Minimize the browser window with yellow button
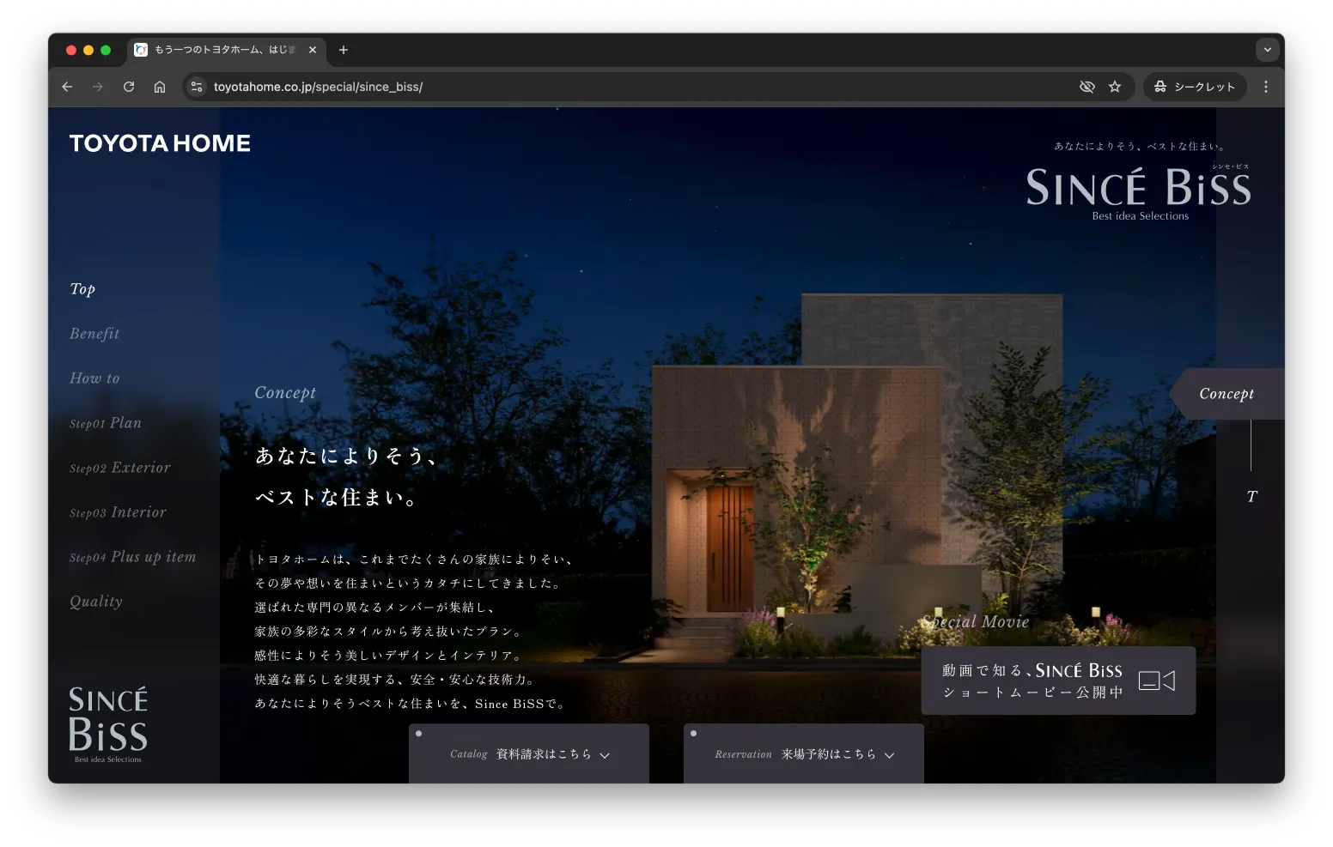Screen dimensions: 1333x847 pyautogui.click(x=88, y=50)
